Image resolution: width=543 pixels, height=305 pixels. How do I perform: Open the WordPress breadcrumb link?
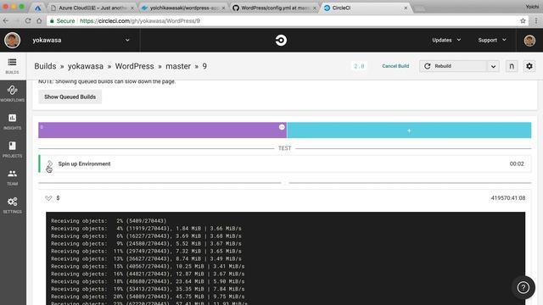pyautogui.click(x=134, y=66)
